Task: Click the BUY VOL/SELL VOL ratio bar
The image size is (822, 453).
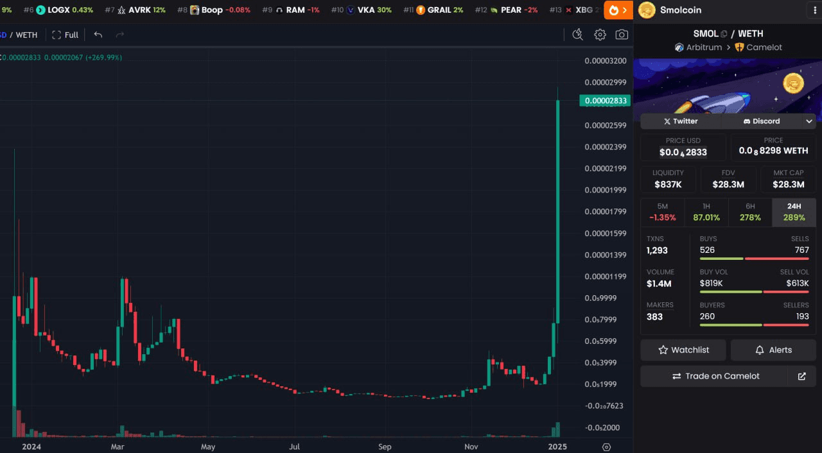Action: [754, 291]
